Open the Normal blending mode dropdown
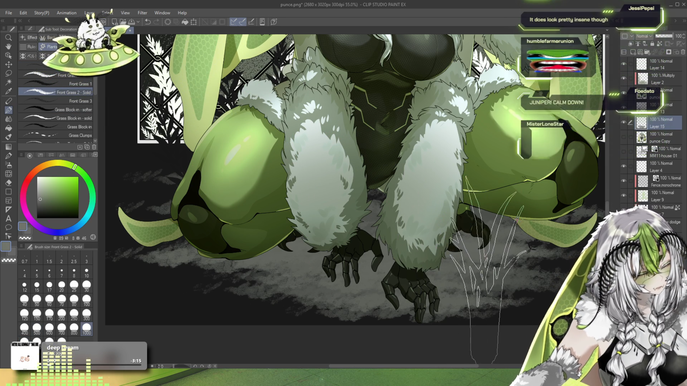This screenshot has height=386, width=687. [x=644, y=36]
